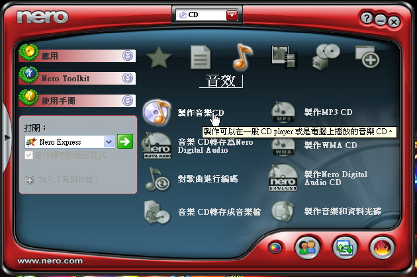Expand the Nero Toolkit section

click(128, 78)
